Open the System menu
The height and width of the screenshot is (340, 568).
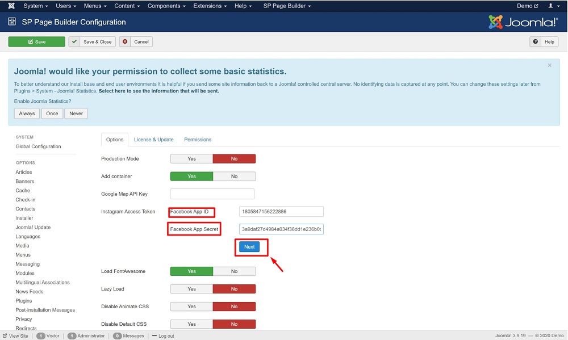click(x=35, y=6)
